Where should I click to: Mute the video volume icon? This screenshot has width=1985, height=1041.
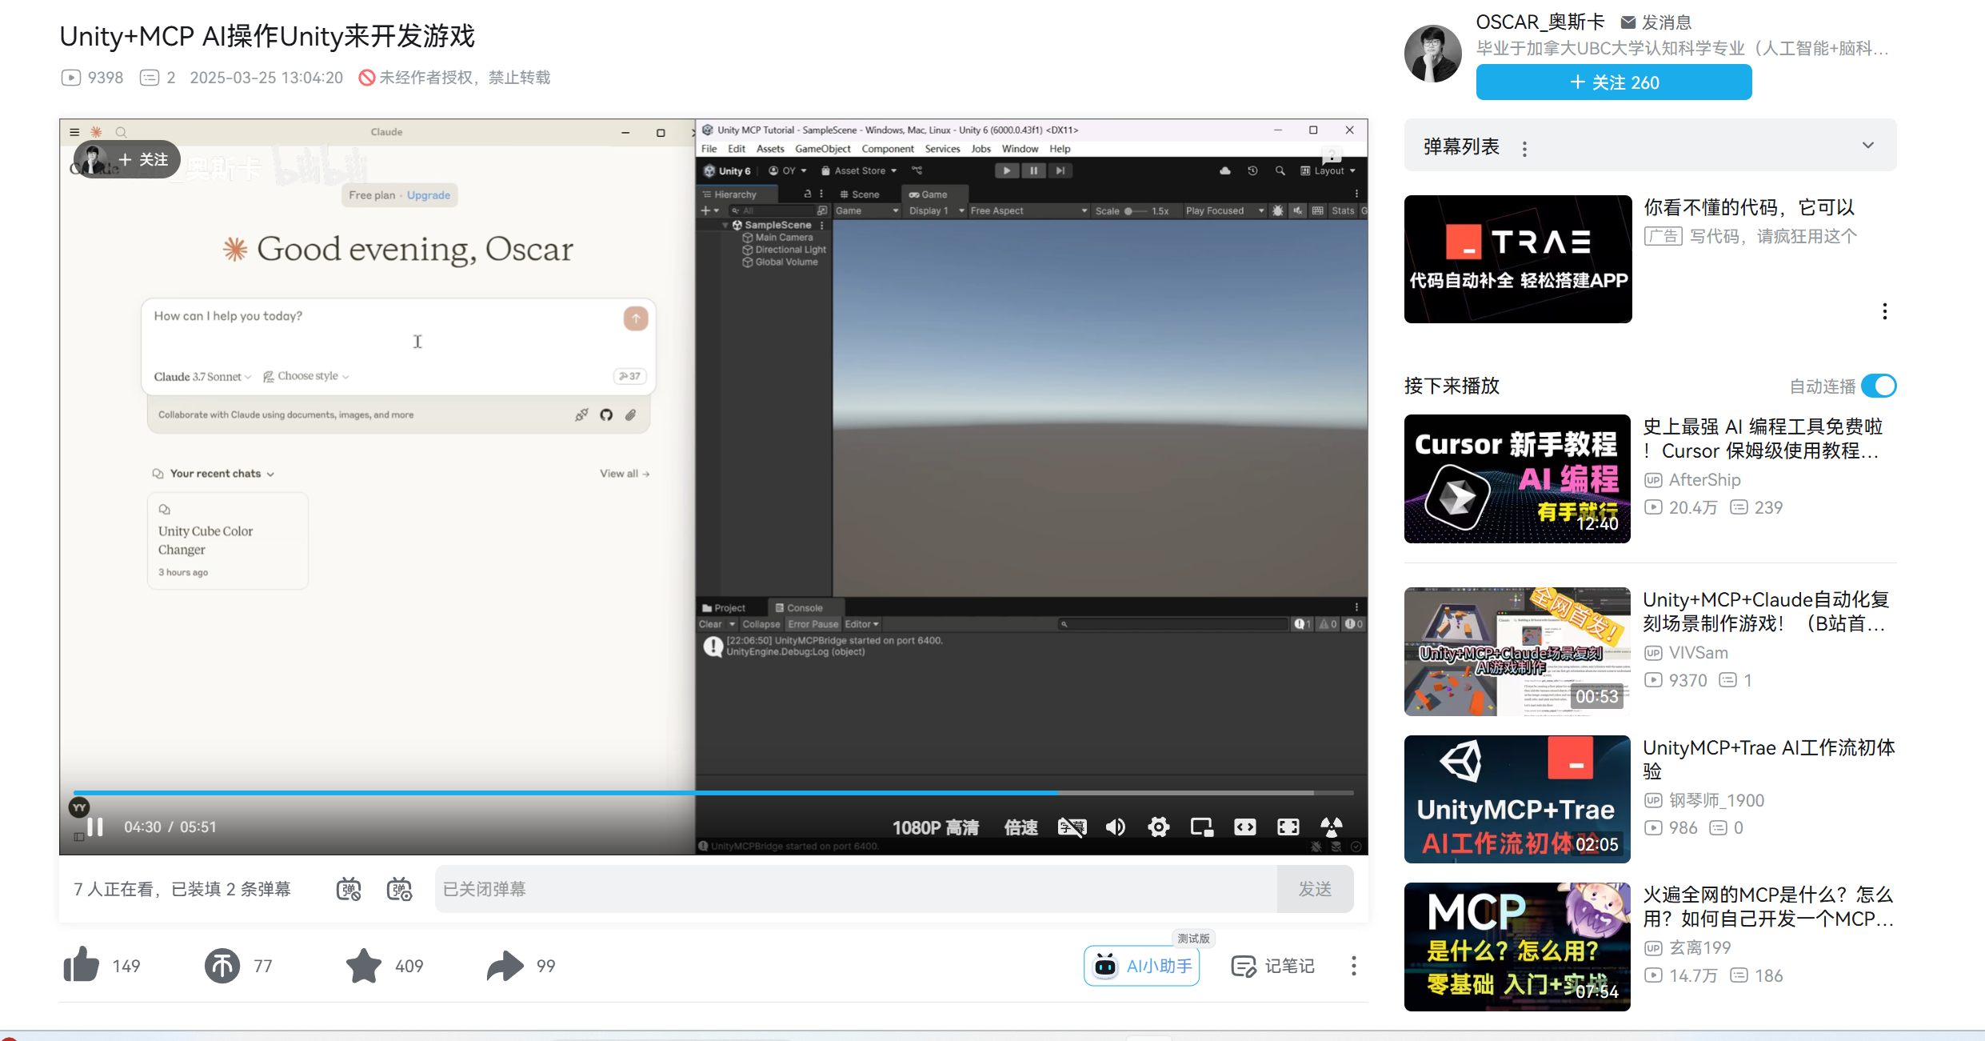1115,827
